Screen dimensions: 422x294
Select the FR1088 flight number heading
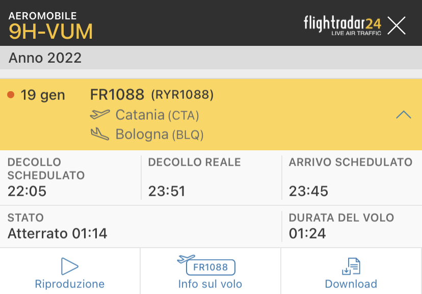117,95
